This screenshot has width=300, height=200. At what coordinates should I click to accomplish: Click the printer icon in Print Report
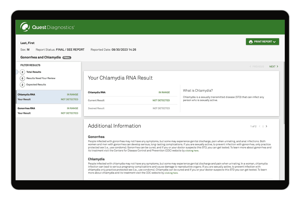coord(250,42)
